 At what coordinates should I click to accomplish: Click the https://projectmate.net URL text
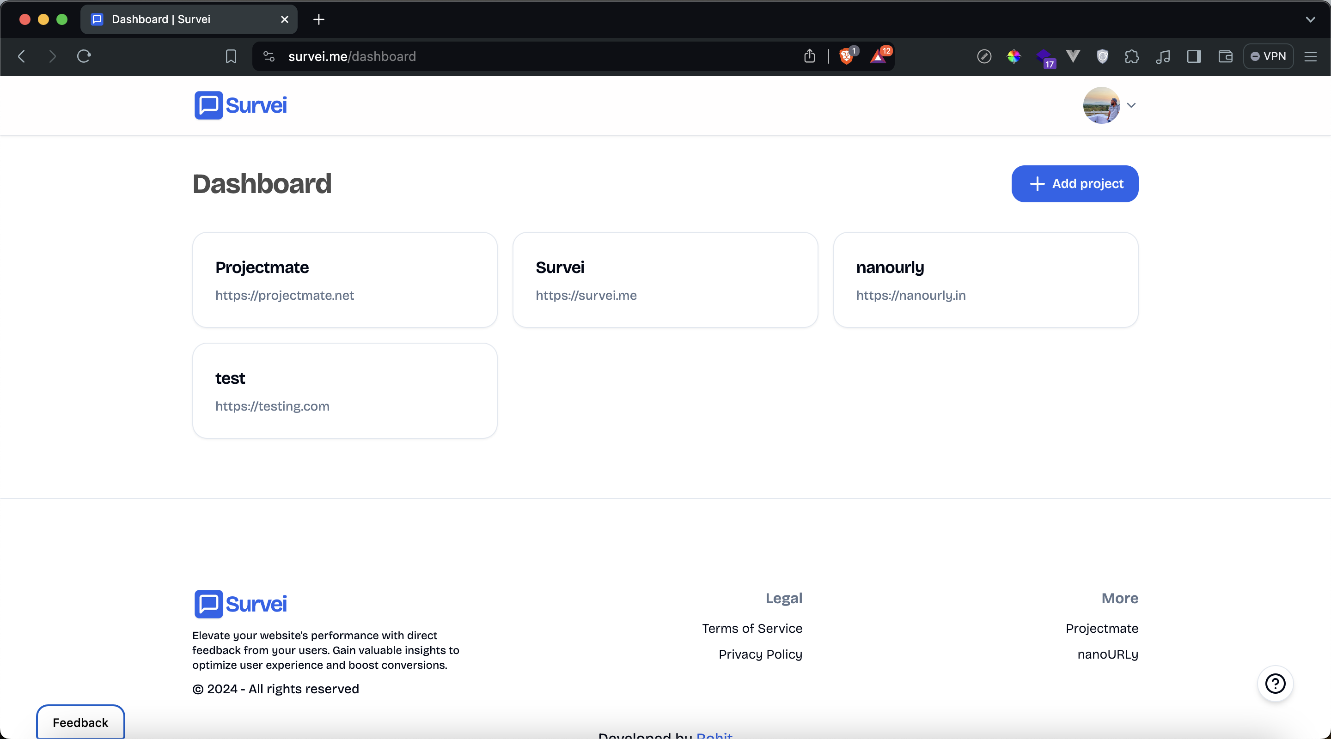285,296
